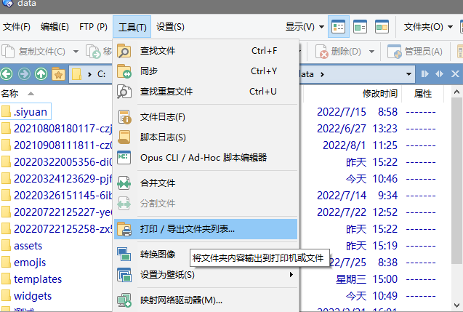Open the 显示(V) dropdown
Image resolution: width=463 pixels, height=312 pixels.
[x=305, y=27]
